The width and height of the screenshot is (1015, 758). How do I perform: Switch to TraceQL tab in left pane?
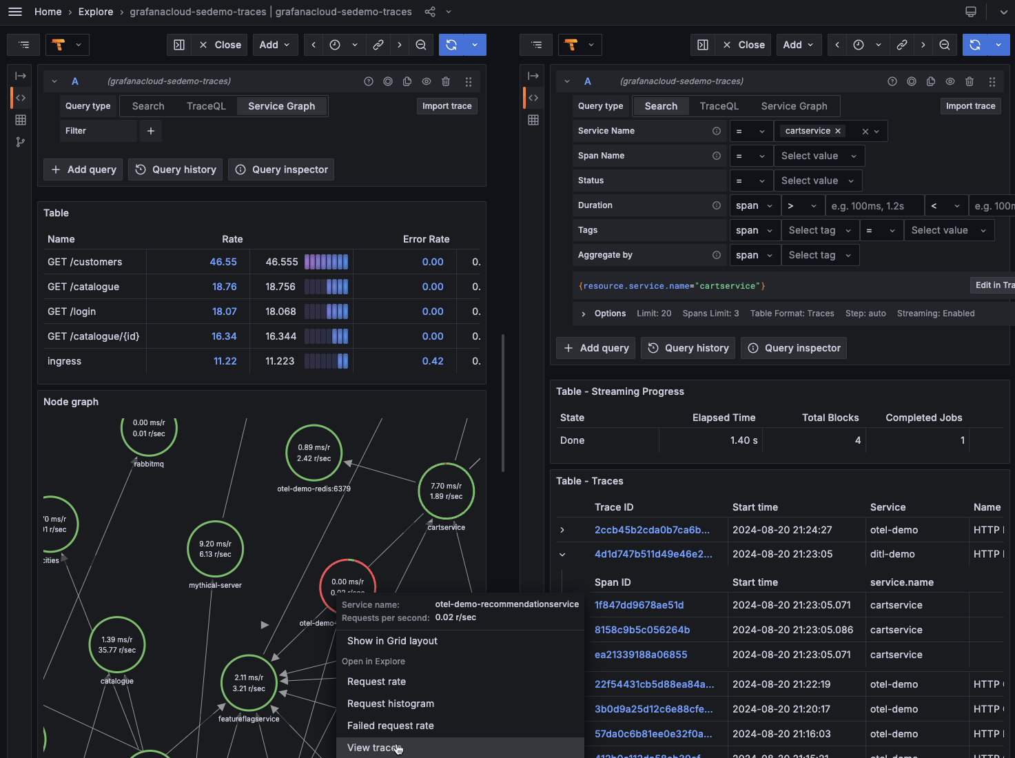click(x=206, y=106)
